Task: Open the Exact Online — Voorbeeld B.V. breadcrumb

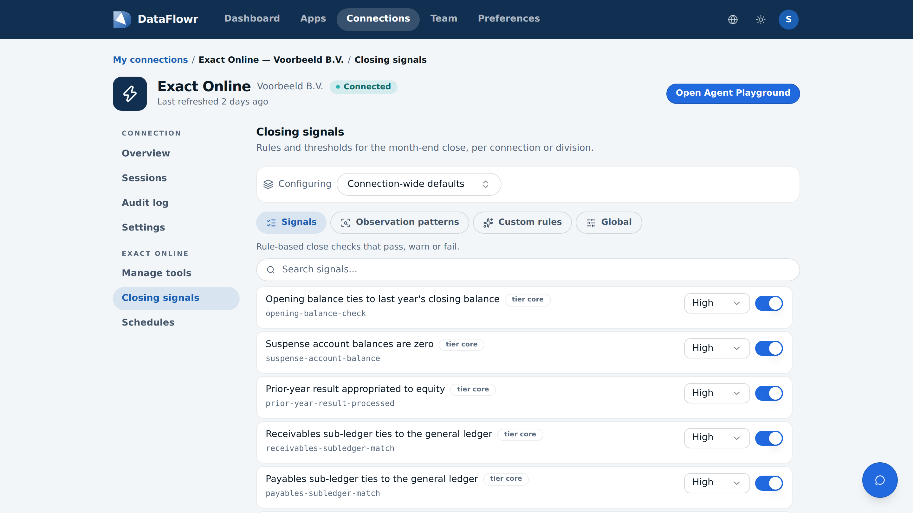Action: point(271,60)
